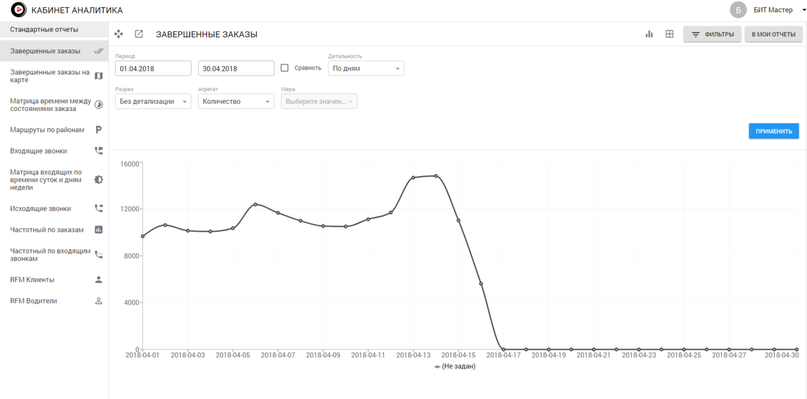This screenshot has width=807, height=399.
Task: Toggle the (Не задан) legend series
Action: point(455,366)
